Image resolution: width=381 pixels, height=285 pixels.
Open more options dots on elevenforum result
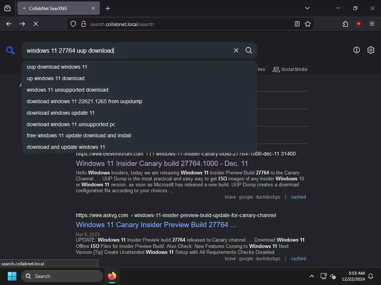[x=285, y=197]
